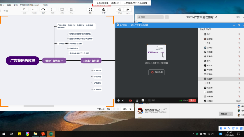Enter ZEN mode in XMind toolbar
This screenshot has height=137, width=244.
[x=90, y=10]
